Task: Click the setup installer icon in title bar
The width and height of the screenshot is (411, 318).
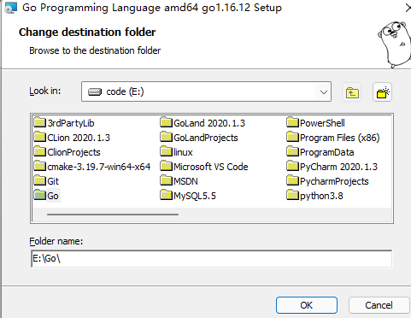Action: (x=10, y=8)
